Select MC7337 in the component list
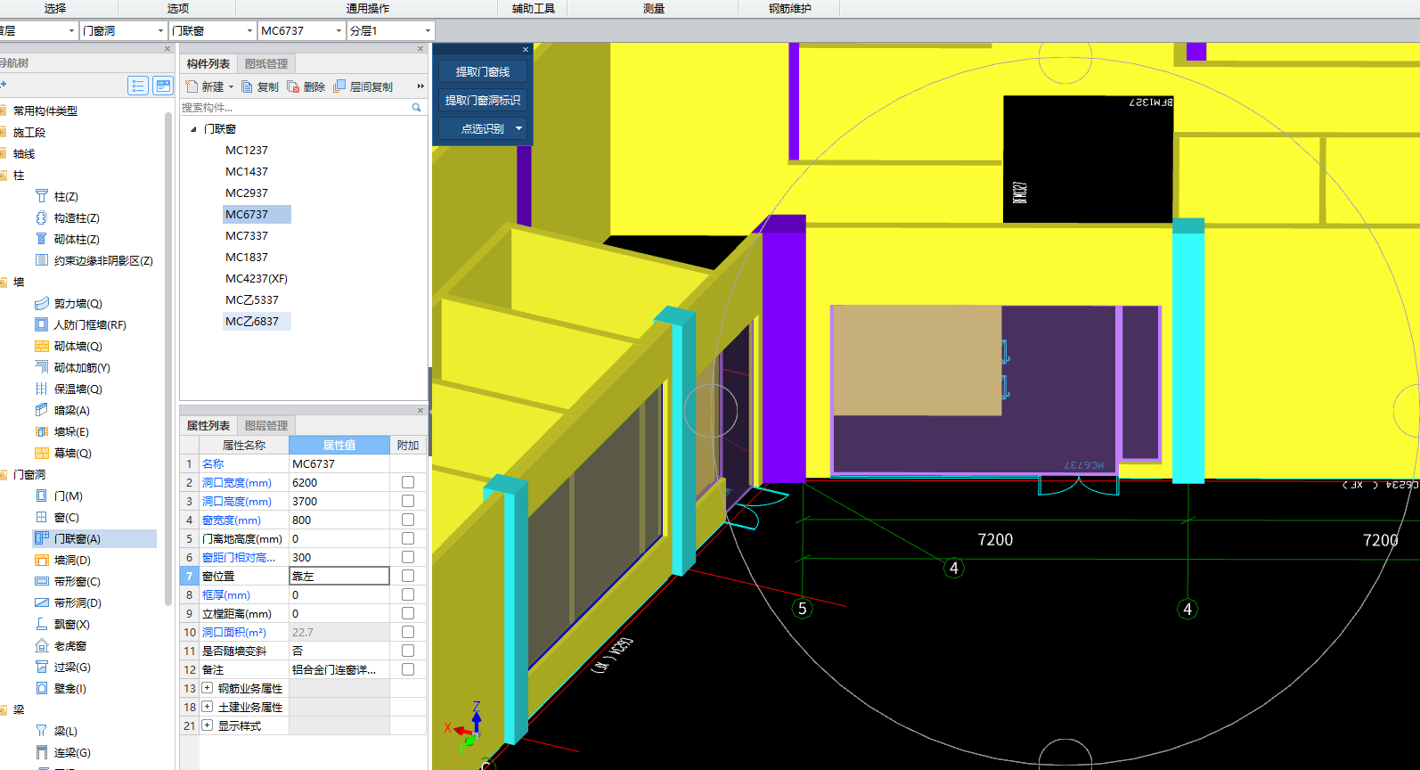This screenshot has height=770, width=1420. click(247, 235)
